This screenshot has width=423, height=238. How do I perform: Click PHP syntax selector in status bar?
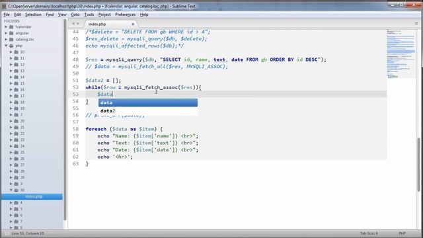click(x=402, y=233)
